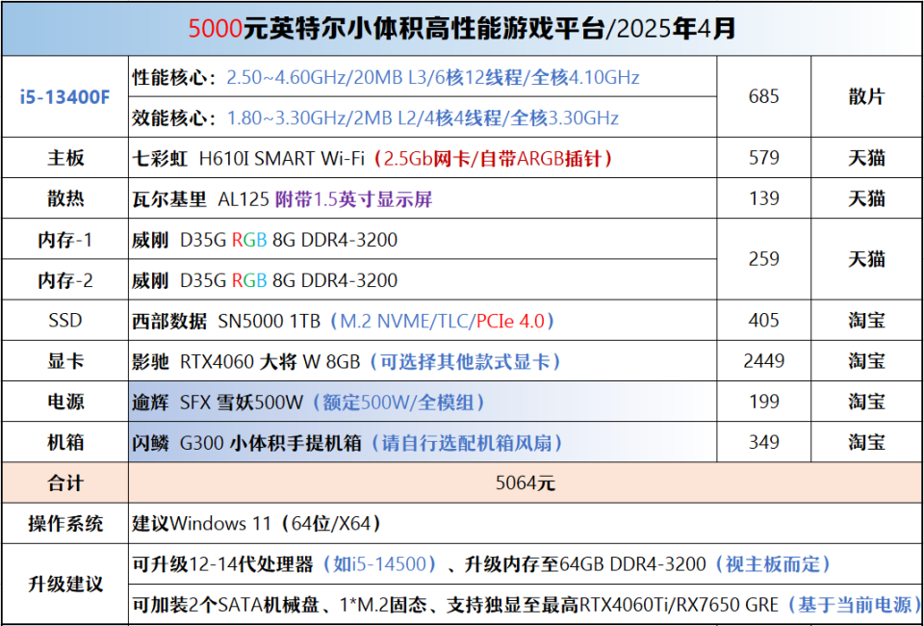The width and height of the screenshot is (924, 626).
Task: Select the case price 349
Action: tap(763, 442)
